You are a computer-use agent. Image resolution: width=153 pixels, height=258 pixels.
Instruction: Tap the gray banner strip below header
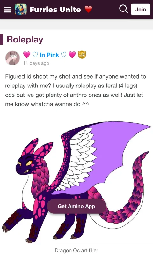click(x=76, y=24)
